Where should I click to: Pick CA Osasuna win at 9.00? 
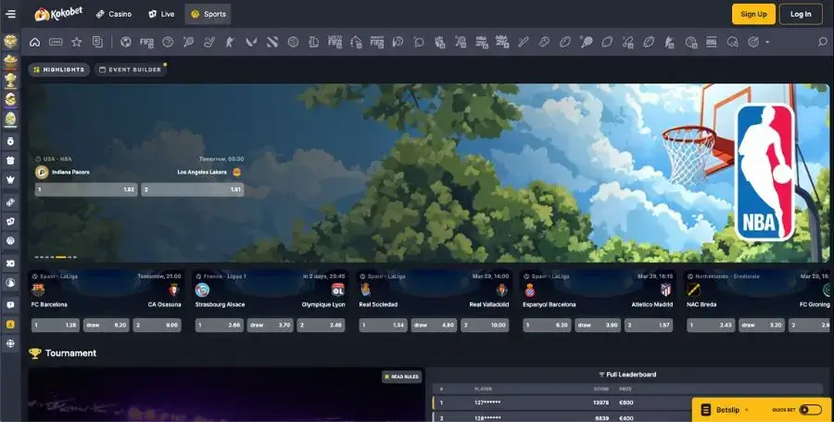point(158,325)
